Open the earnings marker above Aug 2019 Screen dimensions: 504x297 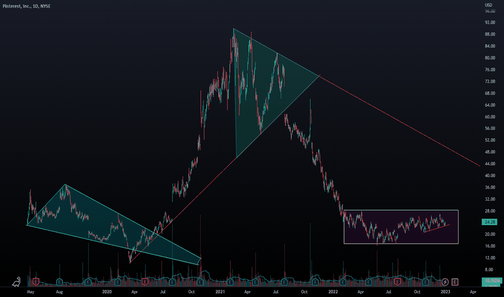(59, 282)
